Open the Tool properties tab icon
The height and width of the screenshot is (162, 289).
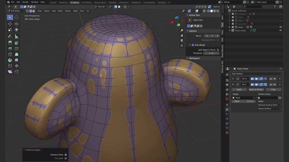point(227,75)
